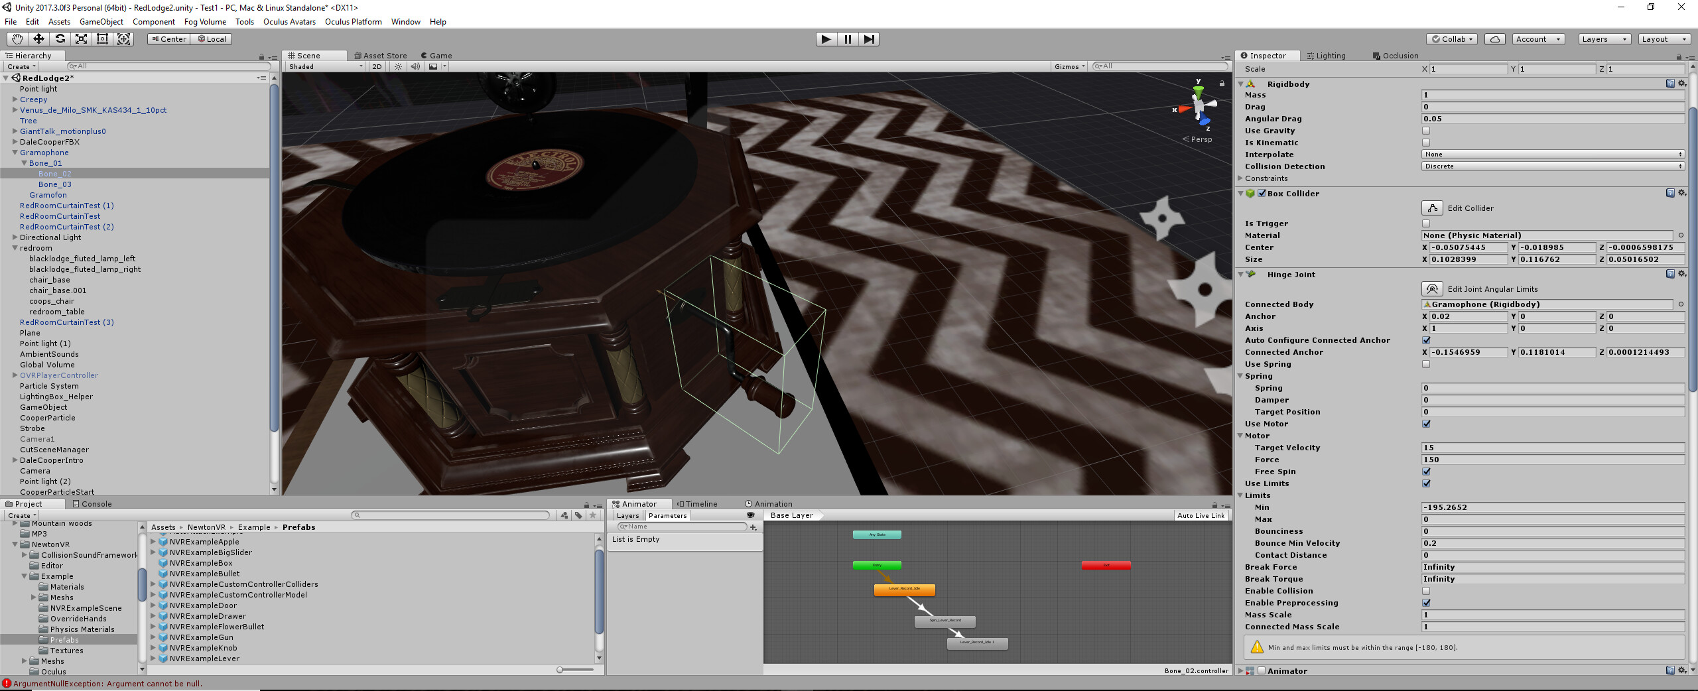The image size is (1698, 691).
Task: Switch to the Game tab
Action: coord(438,56)
